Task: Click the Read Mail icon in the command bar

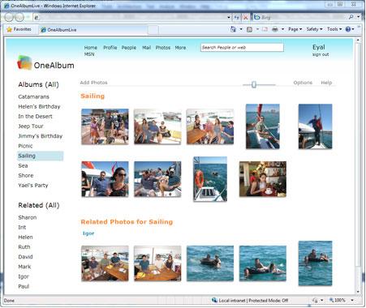Action: [265, 29]
